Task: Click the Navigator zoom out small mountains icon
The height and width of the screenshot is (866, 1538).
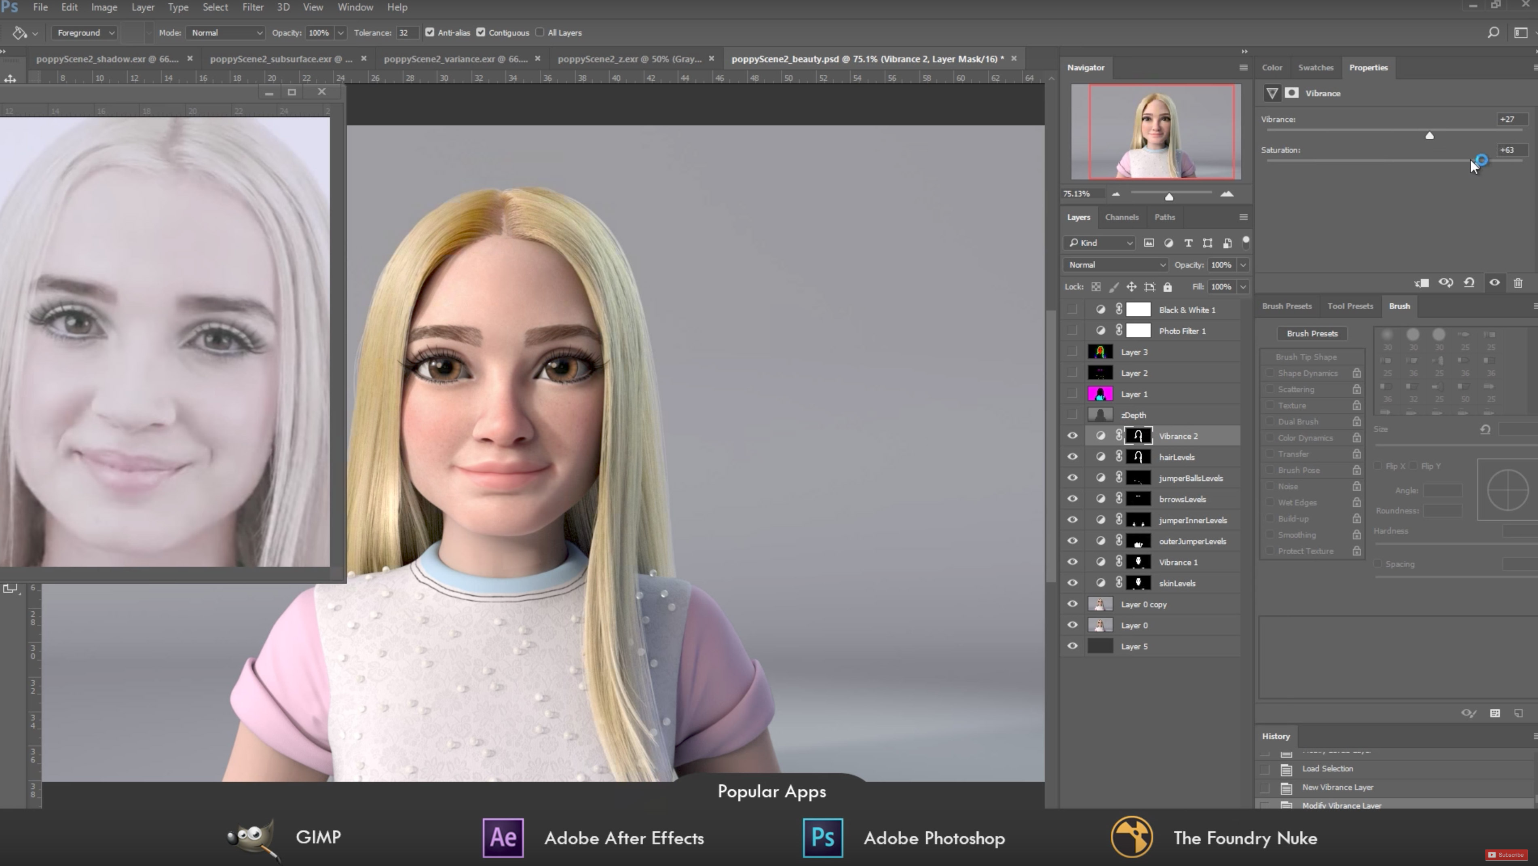Action: pyautogui.click(x=1115, y=194)
